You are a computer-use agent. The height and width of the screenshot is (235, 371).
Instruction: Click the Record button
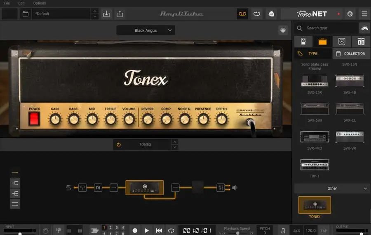coord(135,230)
